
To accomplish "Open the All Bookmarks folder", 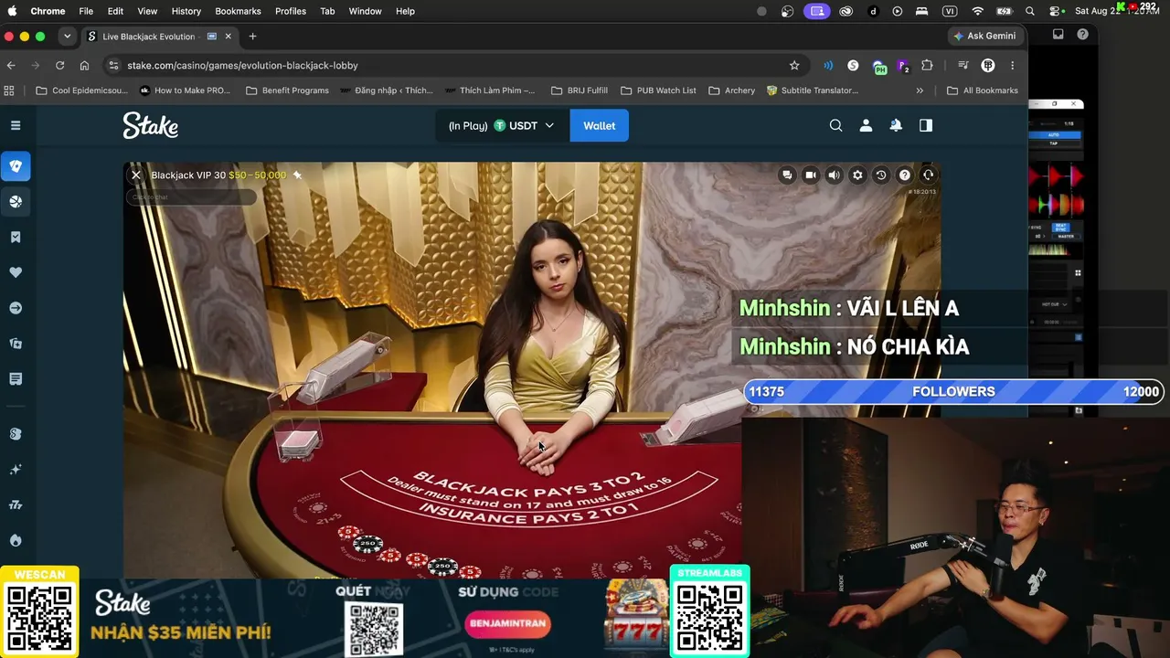I will coord(983,90).
